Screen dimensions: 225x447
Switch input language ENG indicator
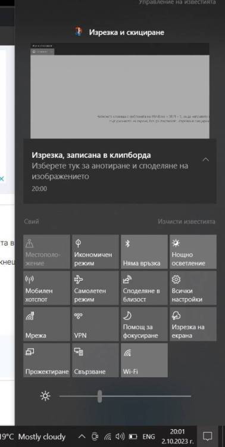(x=149, y=436)
